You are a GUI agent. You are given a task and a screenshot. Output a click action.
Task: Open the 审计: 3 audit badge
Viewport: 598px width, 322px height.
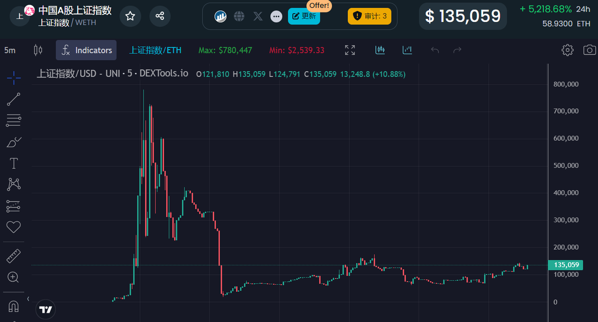point(369,16)
